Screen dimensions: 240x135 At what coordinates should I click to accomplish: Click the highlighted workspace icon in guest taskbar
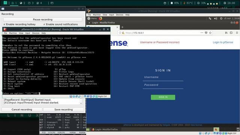click(216, 129)
